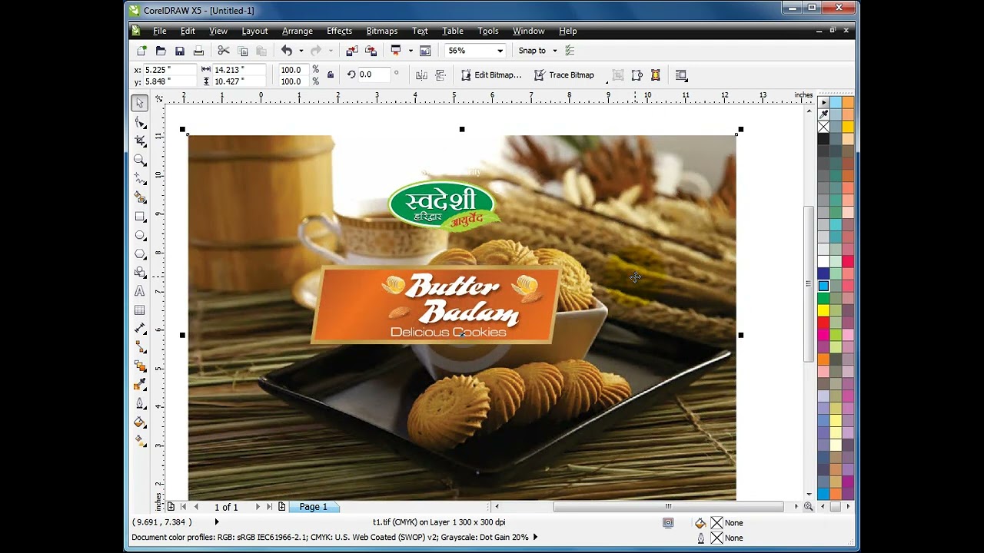Screen dimensions: 984x553
Task: Select the Rectangle tool
Action: (140, 217)
